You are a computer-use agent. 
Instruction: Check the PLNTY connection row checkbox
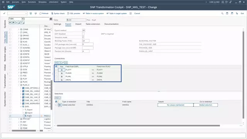(56, 70)
